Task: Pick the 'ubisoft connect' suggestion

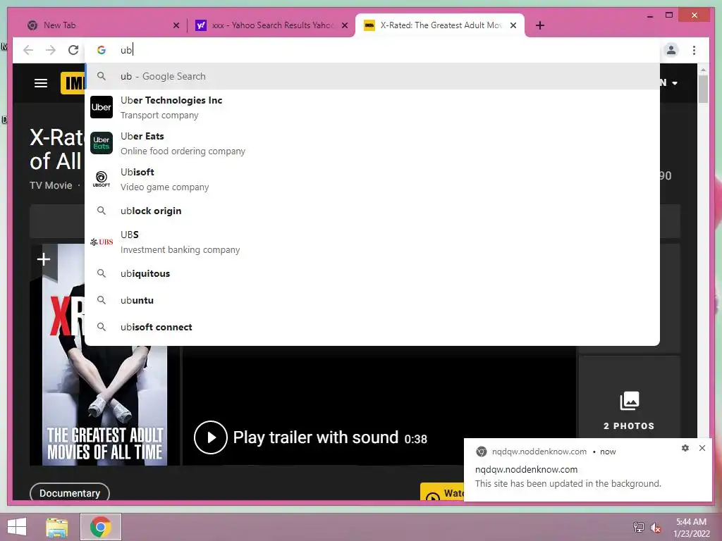Action: (x=372, y=327)
